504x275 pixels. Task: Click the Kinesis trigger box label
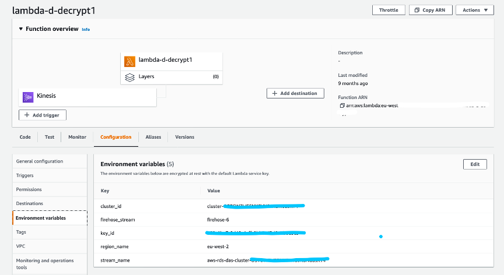click(x=46, y=96)
